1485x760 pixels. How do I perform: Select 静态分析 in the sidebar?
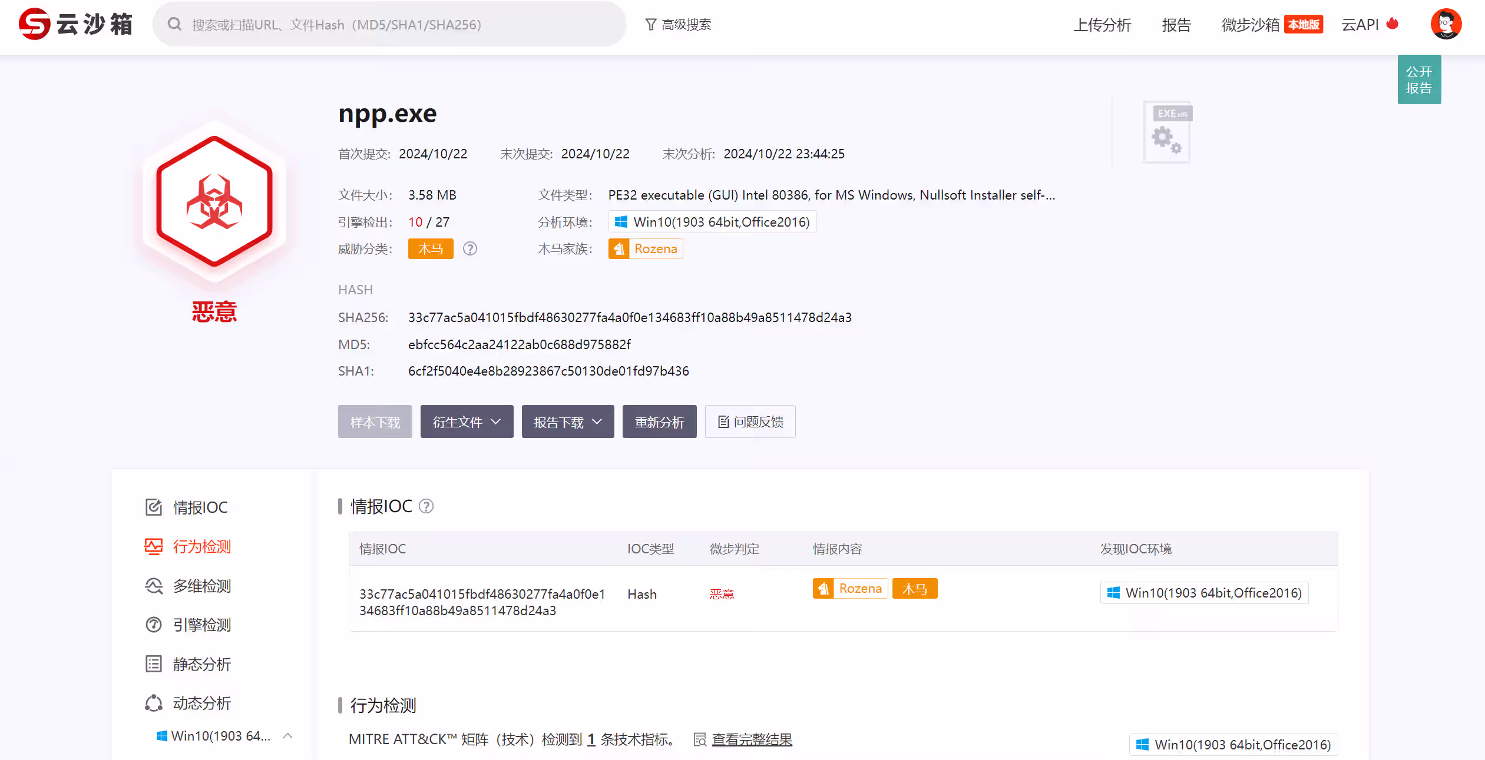[201, 664]
